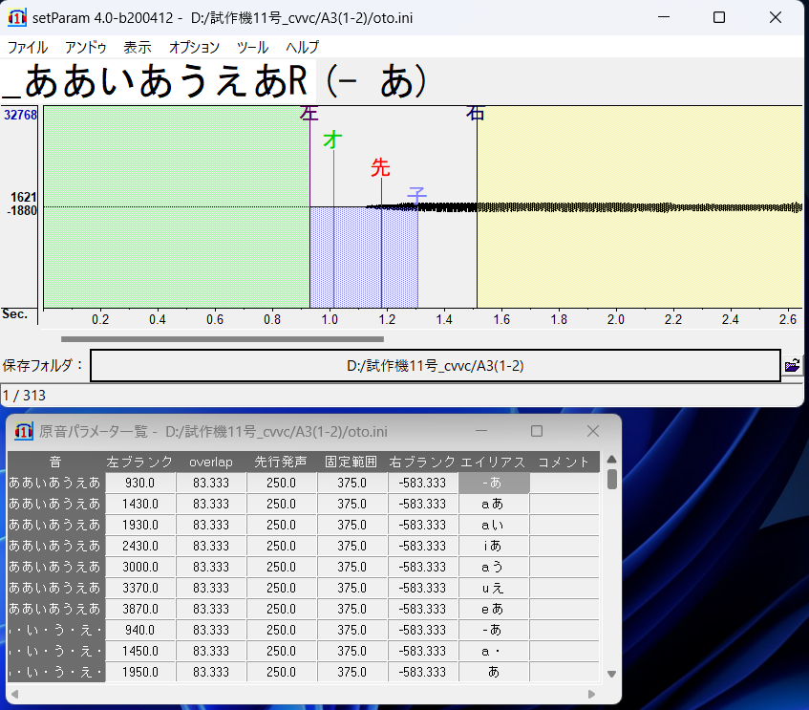Screen dimensions: 809x710
Task: Select left blank cell 1930.0
Action: 139,525
